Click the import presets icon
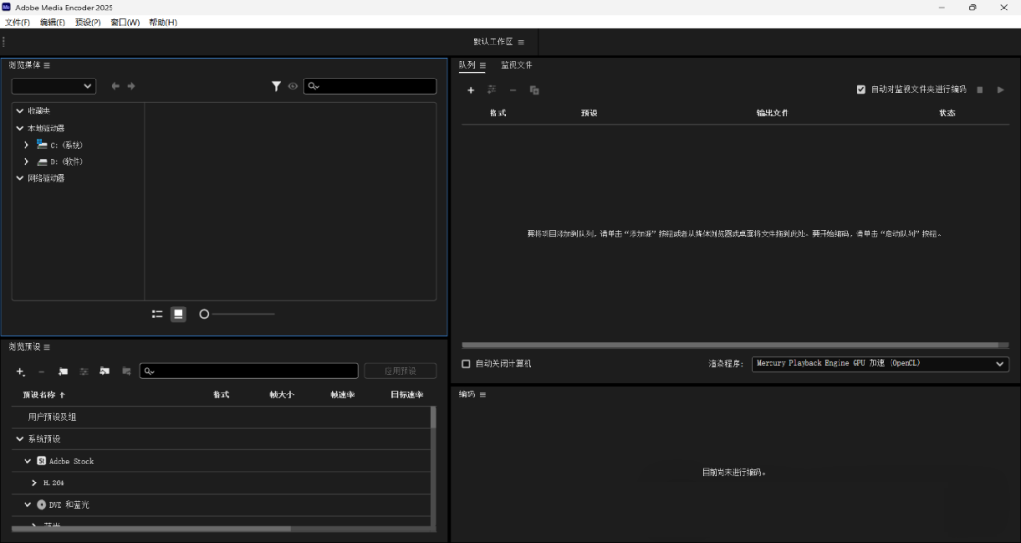This screenshot has height=543, width=1021. tap(105, 372)
